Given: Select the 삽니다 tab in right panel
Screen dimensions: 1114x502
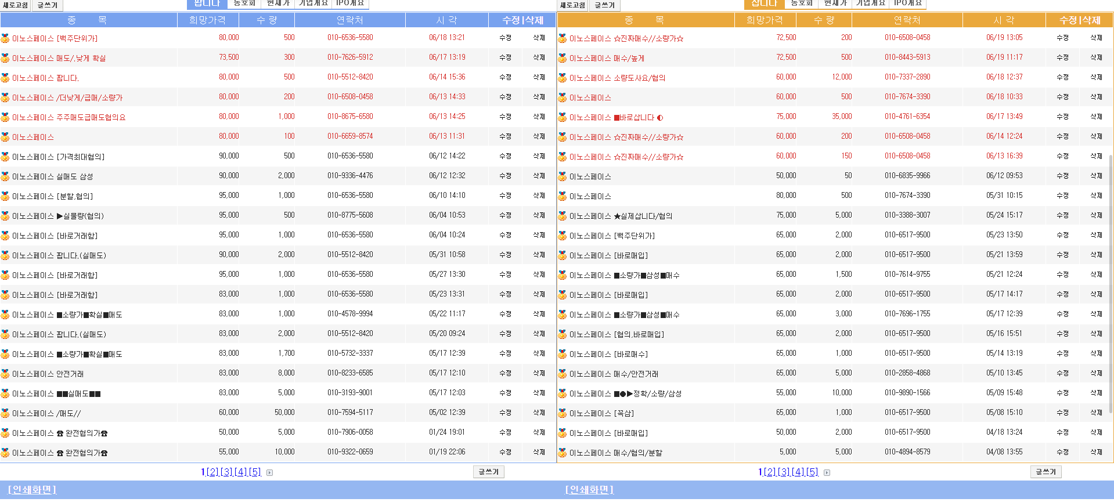Looking at the screenshot, I should [764, 3].
